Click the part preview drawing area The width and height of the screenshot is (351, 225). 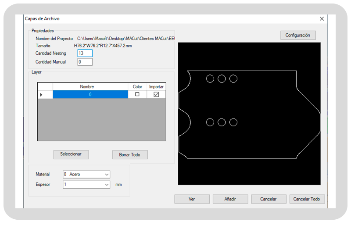tap(249, 114)
